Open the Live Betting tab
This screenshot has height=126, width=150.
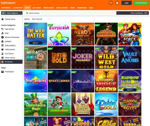17,8
